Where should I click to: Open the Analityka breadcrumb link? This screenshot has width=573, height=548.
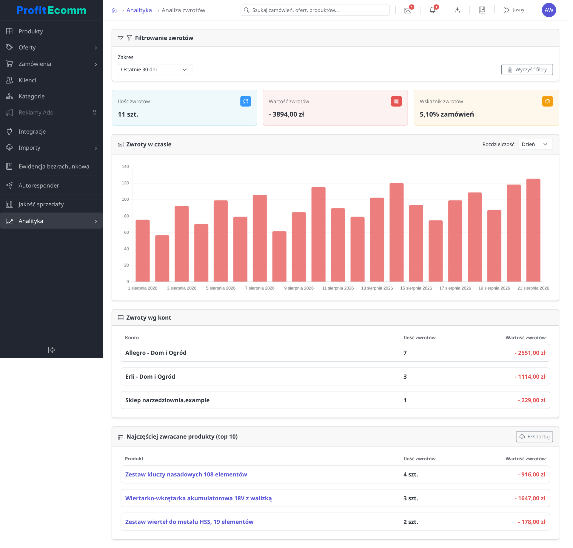pos(139,10)
